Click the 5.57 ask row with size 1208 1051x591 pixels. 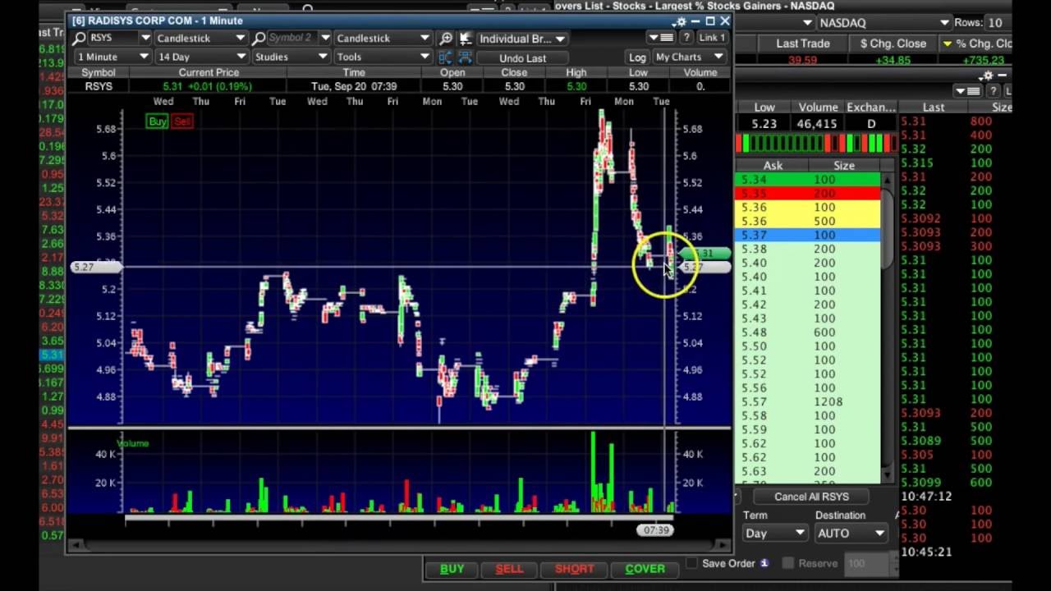pyautogui.click(x=808, y=402)
